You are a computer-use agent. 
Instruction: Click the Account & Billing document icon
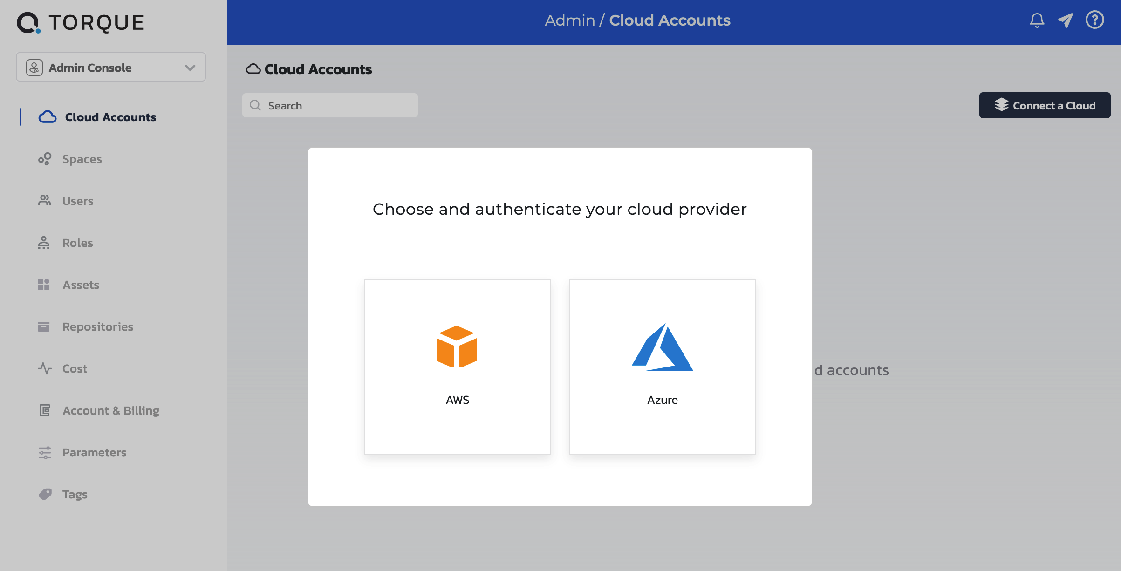click(x=45, y=410)
